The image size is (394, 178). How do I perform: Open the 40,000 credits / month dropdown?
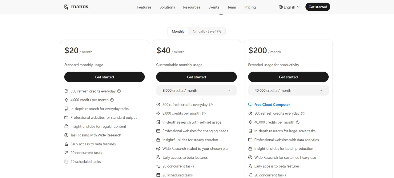288,90
